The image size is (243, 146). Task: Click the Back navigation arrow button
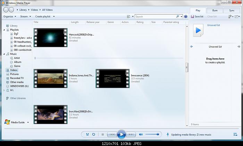[6, 10]
